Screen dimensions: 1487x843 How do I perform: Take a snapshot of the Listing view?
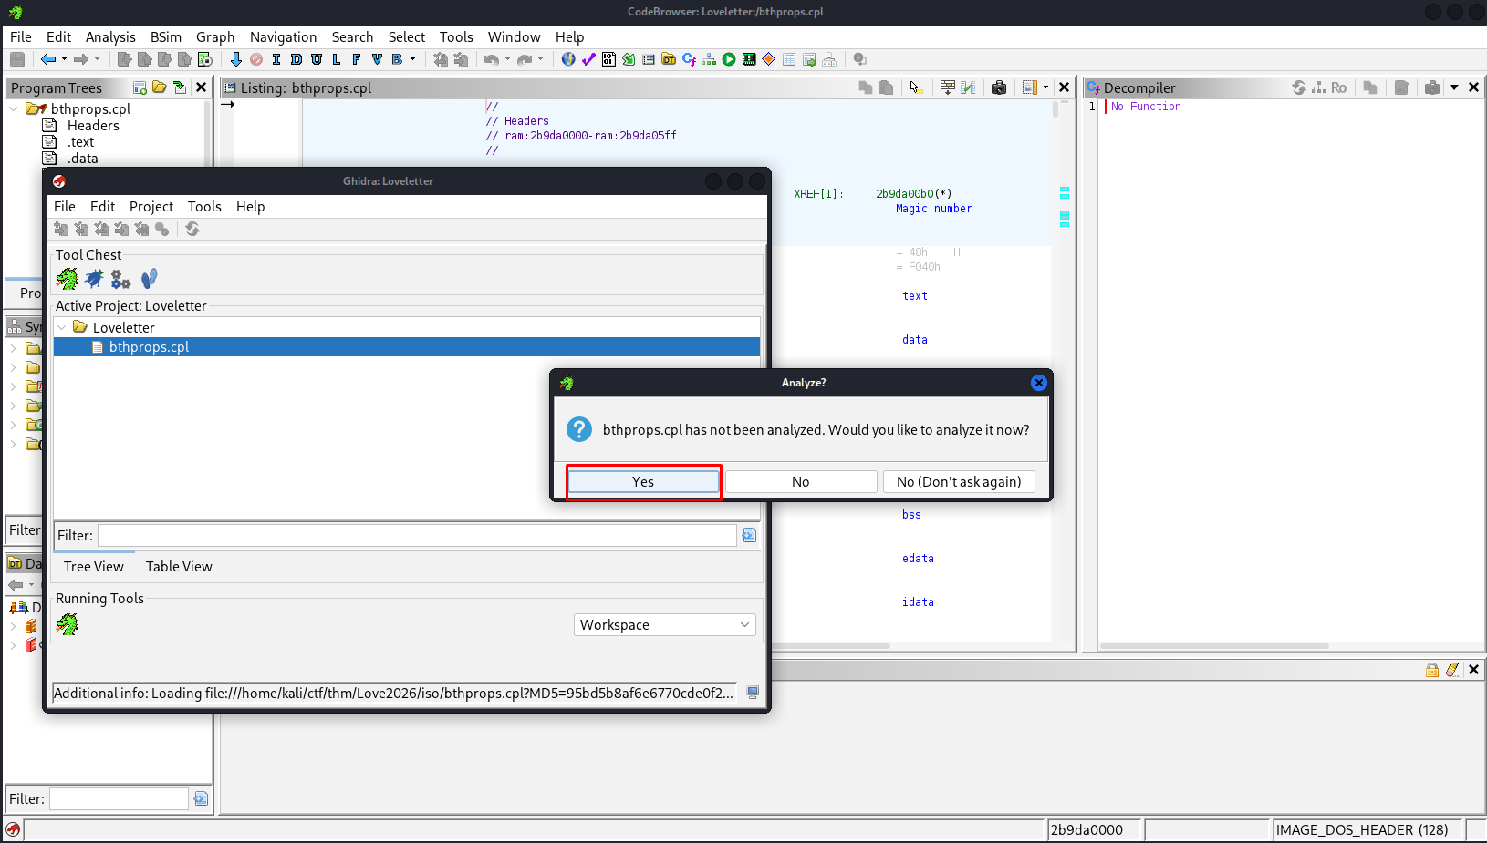click(x=999, y=87)
